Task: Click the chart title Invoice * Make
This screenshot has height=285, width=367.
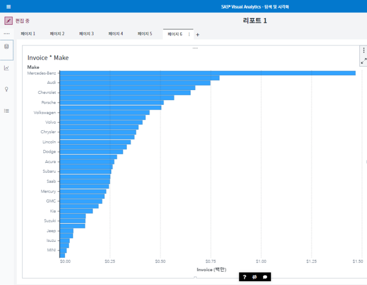Action: 48,58
